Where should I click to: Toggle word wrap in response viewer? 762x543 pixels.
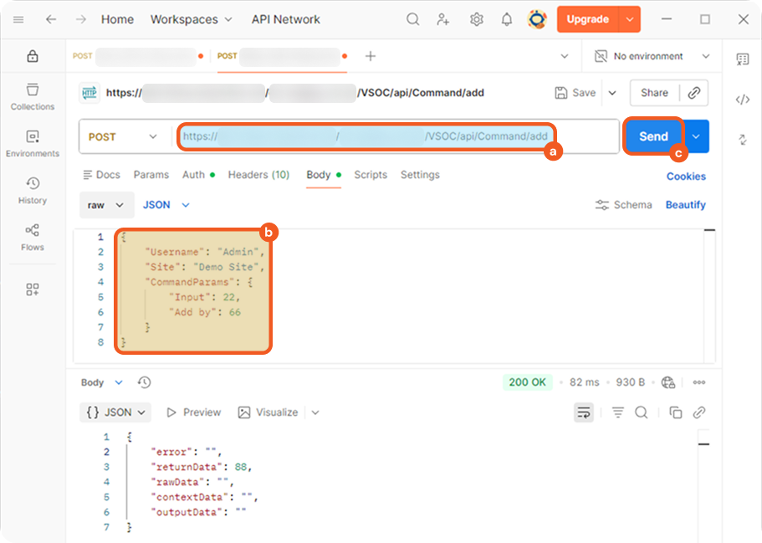(584, 412)
